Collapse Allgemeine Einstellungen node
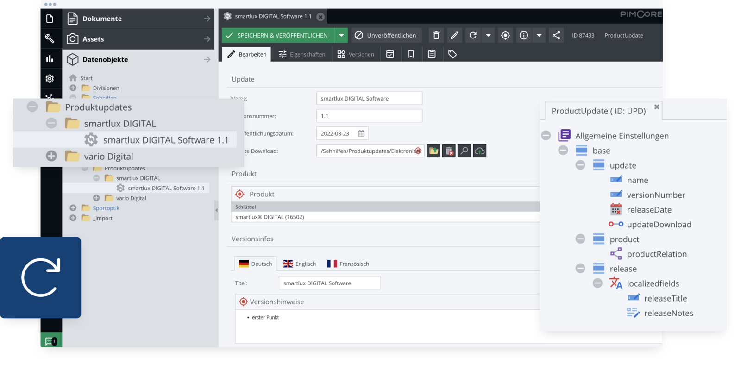Screen dimensions: 741x377 click(546, 136)
